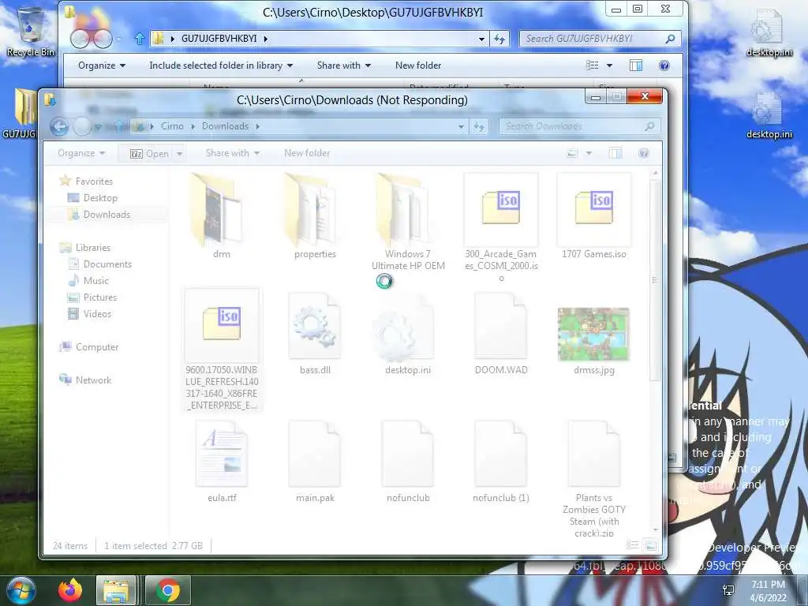Open Downloads address bar history dropdown
The image size is (808, 606).
(461, 126)
